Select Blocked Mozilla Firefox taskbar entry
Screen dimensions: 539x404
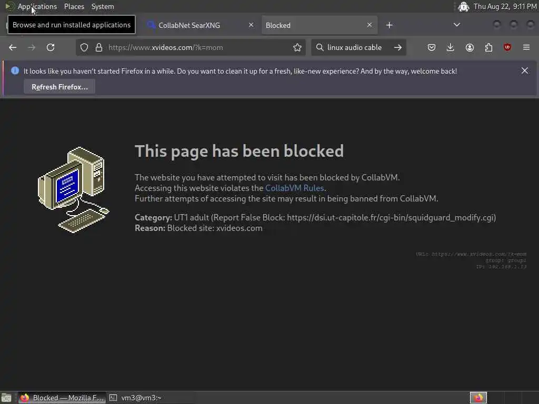pyautogui.click(x=62, y=398)
